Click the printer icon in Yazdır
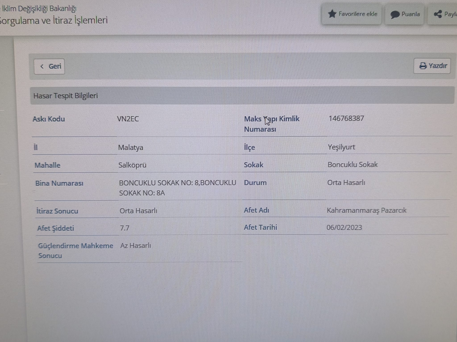Viewport: 457px width, 342px height. click(x=423, y=66)
